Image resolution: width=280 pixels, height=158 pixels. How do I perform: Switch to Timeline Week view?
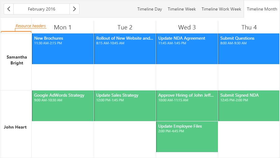tap(182, 9)
